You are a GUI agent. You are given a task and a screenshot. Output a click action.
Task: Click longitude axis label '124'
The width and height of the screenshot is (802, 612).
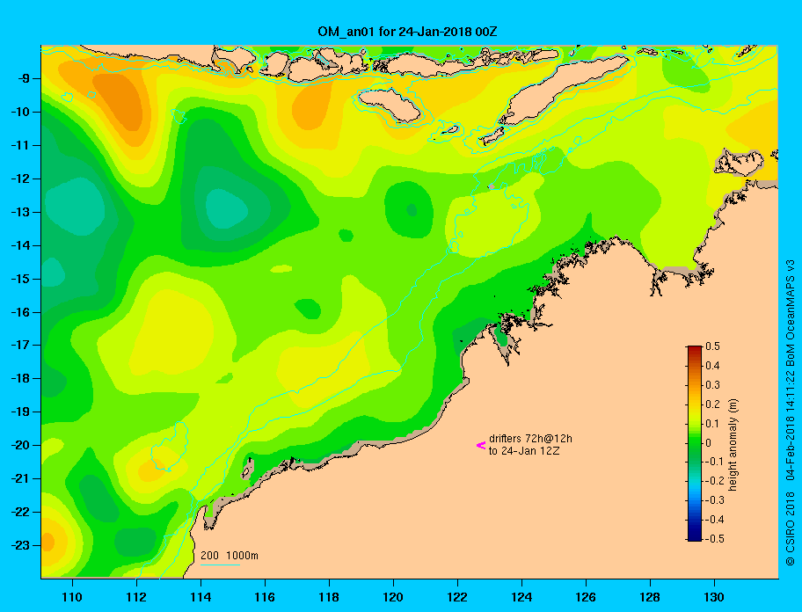521,597
